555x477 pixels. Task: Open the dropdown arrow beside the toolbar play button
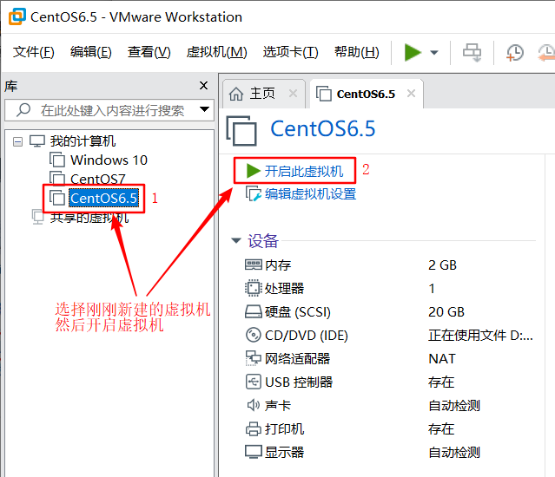tap(434, 53)
